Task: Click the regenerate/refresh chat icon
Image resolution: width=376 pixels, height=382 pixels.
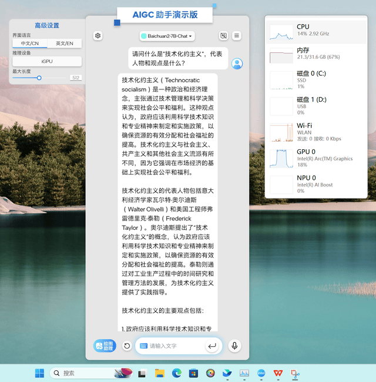Action: point(127,346)
